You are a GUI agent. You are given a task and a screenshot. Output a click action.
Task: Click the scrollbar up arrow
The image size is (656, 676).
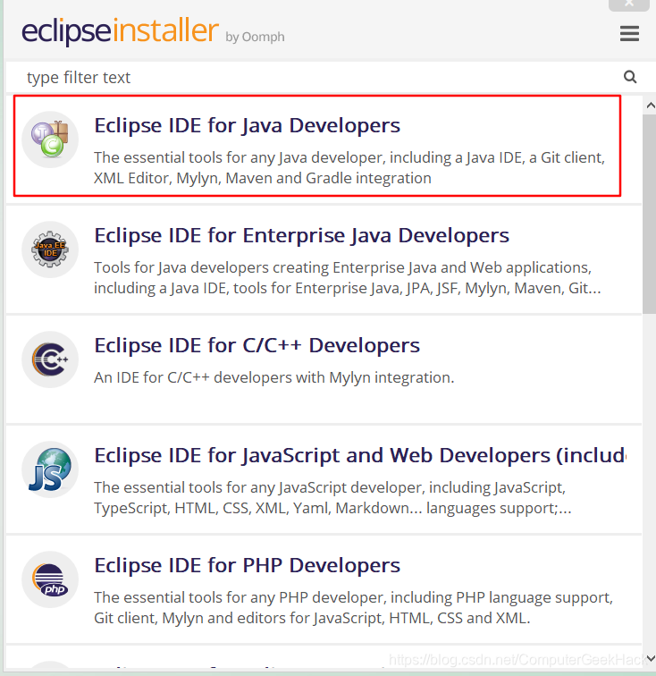650,106
